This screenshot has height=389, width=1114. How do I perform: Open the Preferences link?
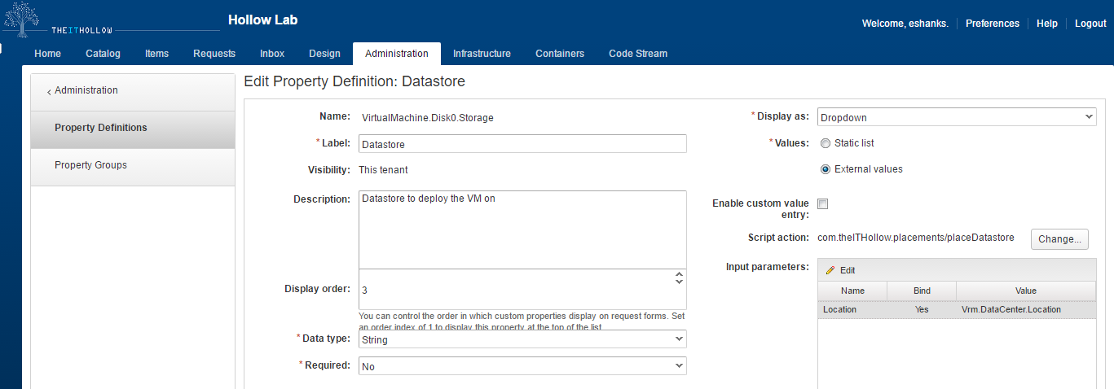[x=992, y=24]
